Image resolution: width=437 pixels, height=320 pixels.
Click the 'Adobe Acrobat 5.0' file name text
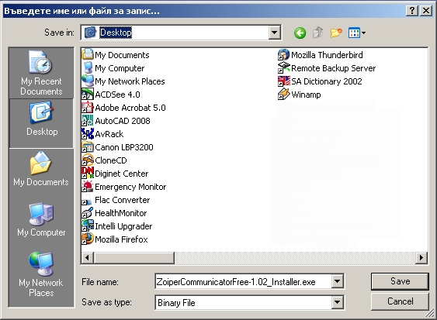pyautogui.click(x=130, y=108)
